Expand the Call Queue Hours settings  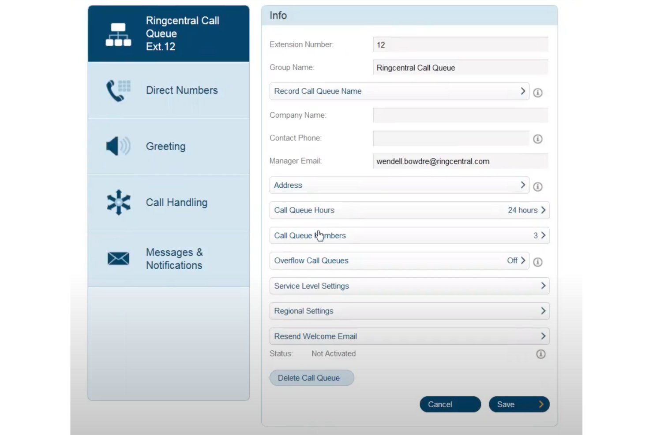(x=409, y=210)
